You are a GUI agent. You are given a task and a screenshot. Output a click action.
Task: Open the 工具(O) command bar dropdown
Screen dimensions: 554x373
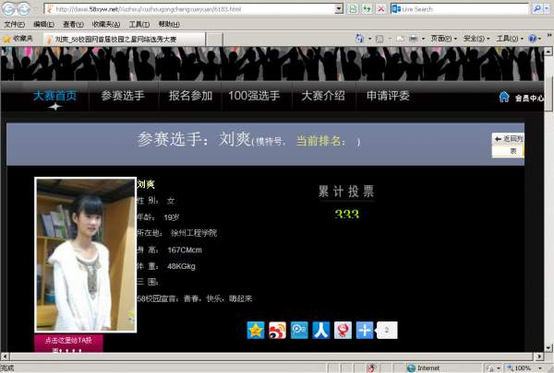coord(510,39)
